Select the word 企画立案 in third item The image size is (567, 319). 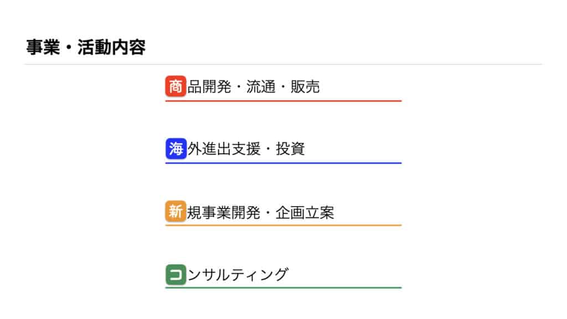point(305,212)
